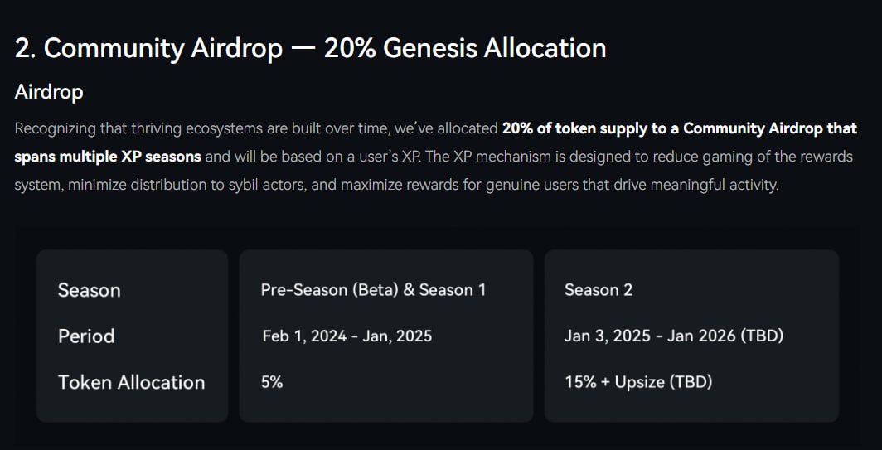
Task: Select the "Period" row label
Action: click(86, 336)
